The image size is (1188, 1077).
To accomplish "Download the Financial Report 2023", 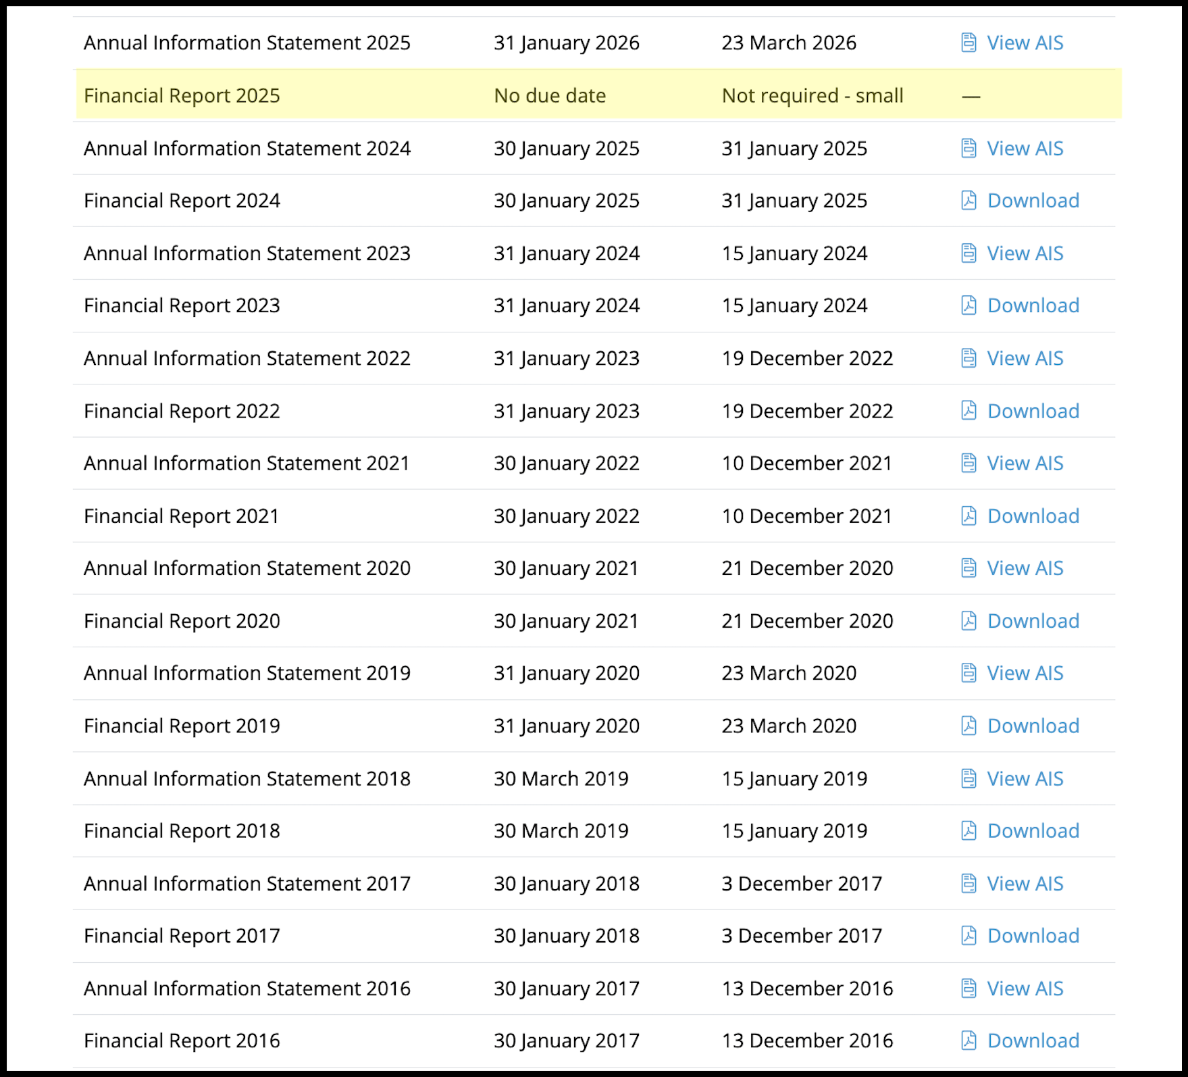I will pyautogui.click(x=1033, y=305).
